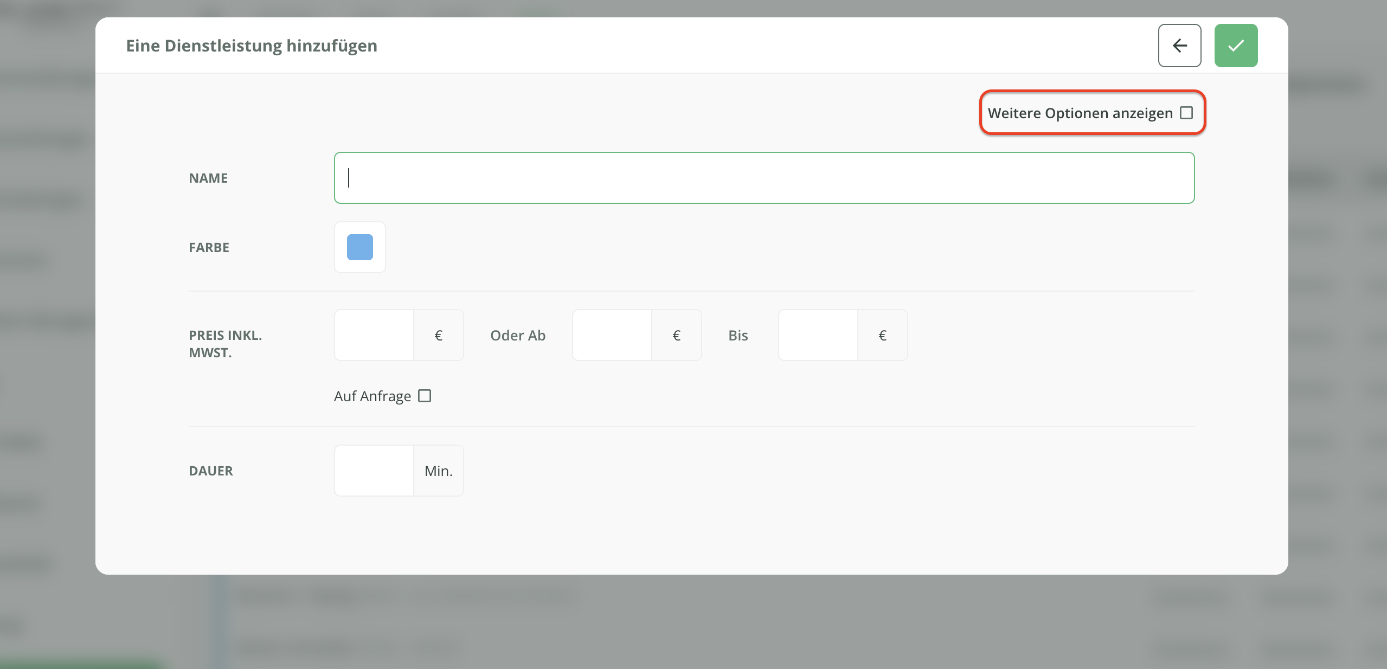1387x669 pixels.
Task: Click the Preis inkl. MwSt. amount field
Action: point(374,335)
